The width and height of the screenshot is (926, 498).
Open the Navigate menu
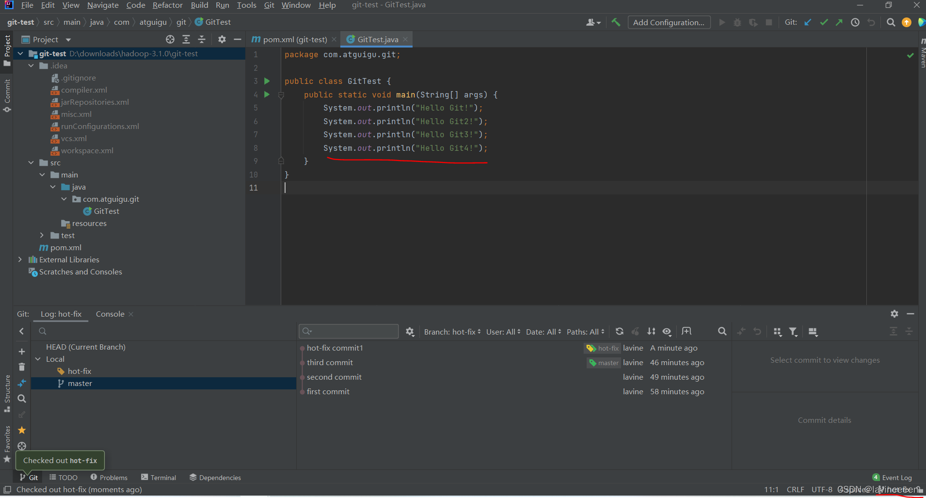[x=103, y=5]
